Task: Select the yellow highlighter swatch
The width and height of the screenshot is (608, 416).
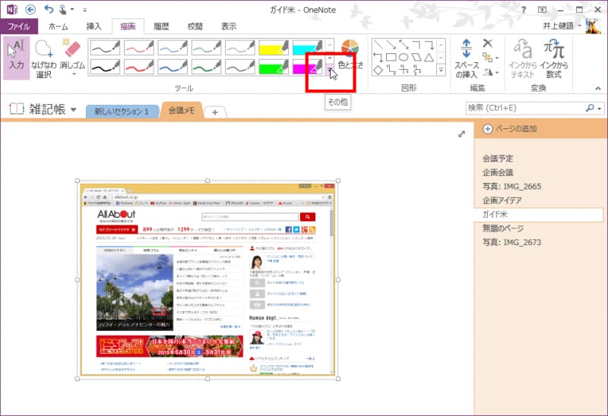Action: [x=273, y=48]
